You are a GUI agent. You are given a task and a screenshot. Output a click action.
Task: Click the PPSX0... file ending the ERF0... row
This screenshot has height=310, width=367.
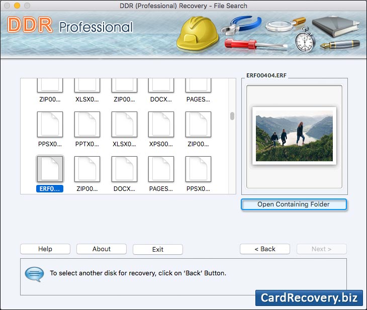click(198, 169)
